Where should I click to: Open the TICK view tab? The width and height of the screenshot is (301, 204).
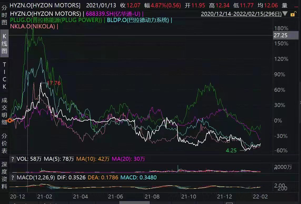pos(4,76)
